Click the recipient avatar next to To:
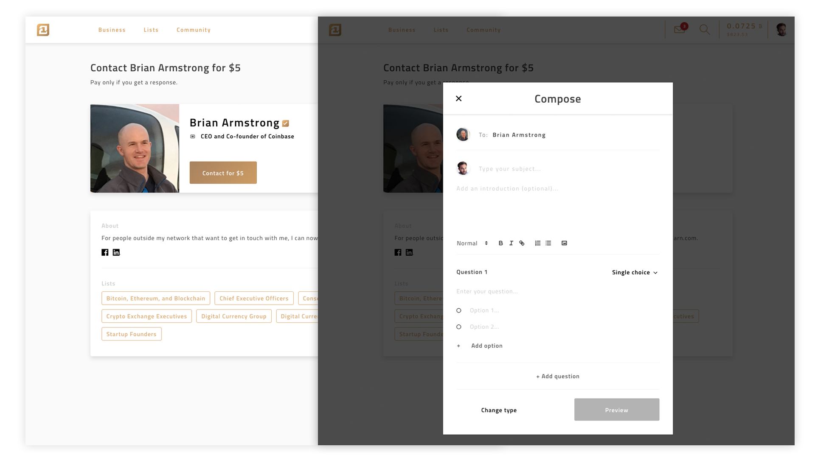This screenshot has width=815, height=458. (x=463, y=134)
